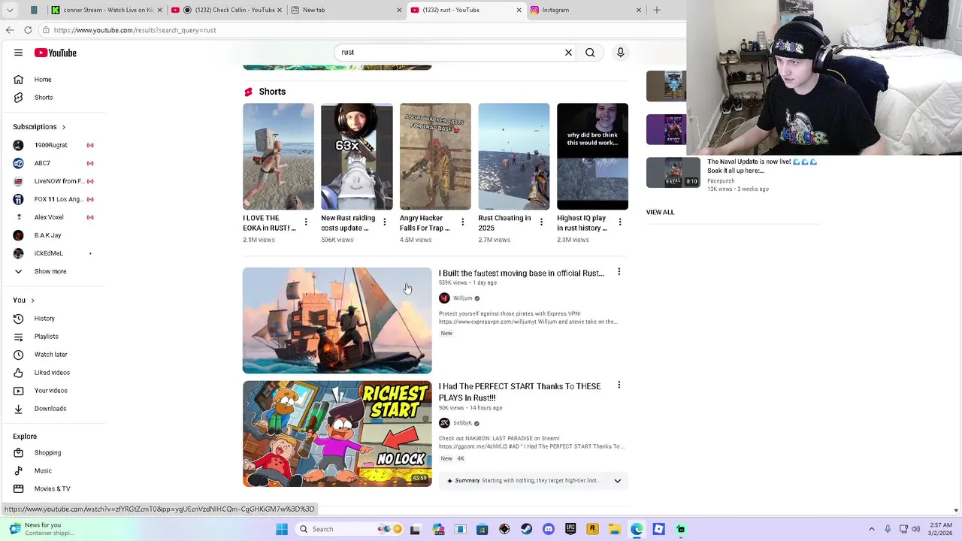The width and height of the screenshot is (962, 541).
Task: Click the magnifier search button
Action: coord(590,53)
